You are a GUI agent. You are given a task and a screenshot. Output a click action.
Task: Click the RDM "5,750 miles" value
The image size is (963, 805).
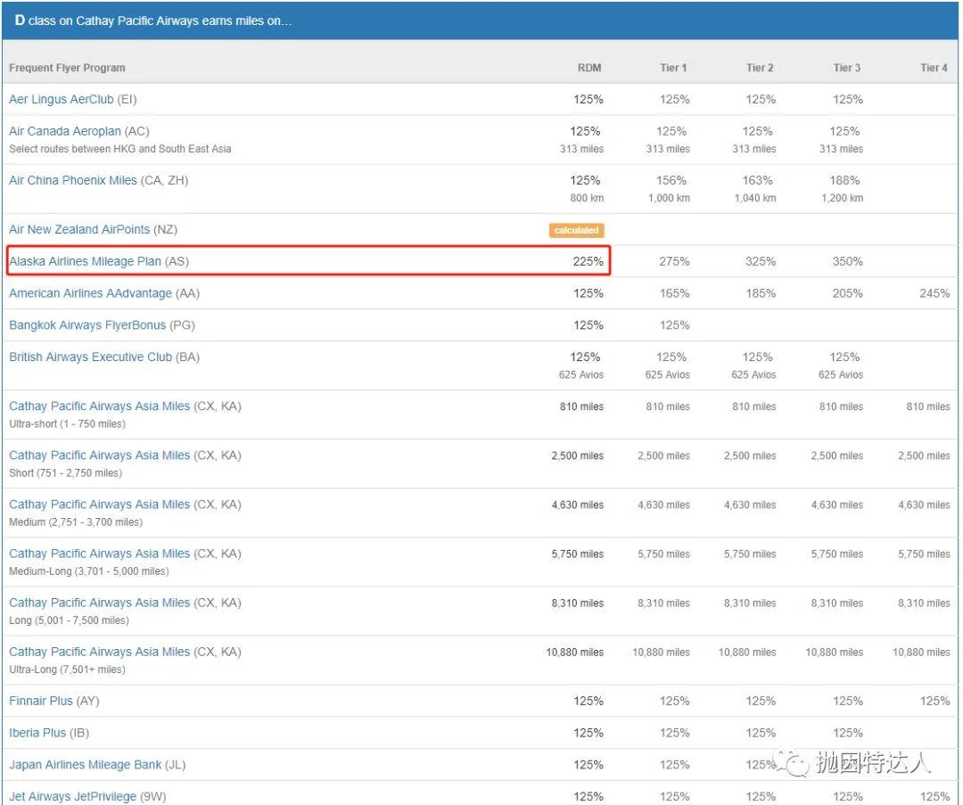[577, 554]
